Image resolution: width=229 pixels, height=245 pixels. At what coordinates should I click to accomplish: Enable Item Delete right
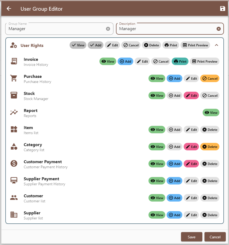[210, 130]
